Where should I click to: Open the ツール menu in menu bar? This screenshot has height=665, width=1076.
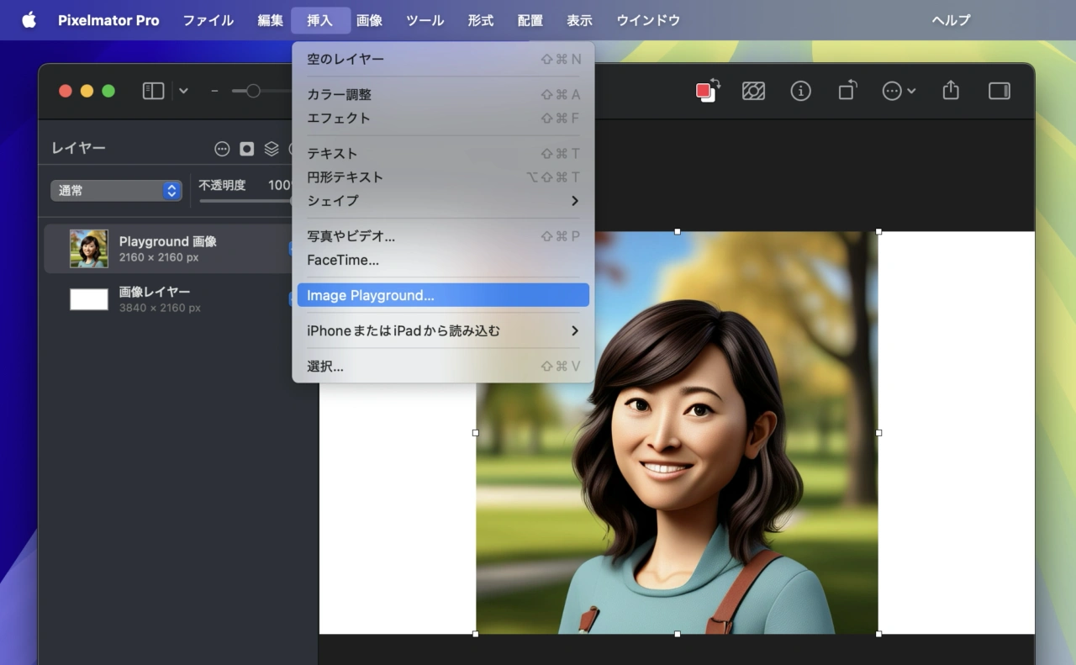tap(425, 20)
